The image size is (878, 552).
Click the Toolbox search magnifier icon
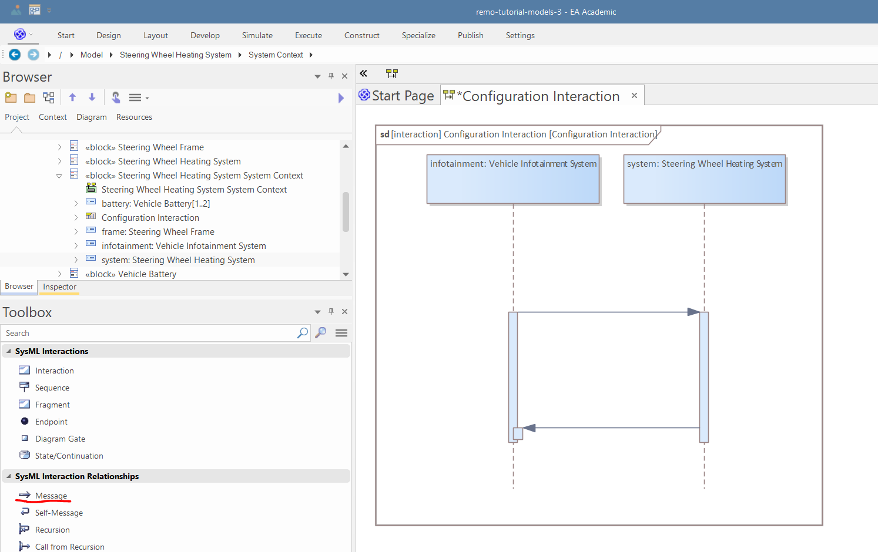(x=302, y=333)
